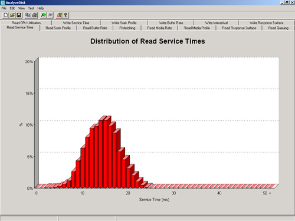This screenshot has height=221, width=295.
Task: Open the Test menu
Action: [31, 8]
